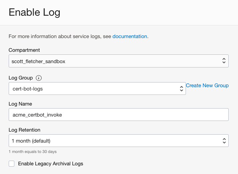Screen dimensions: 238x174
Task: Click the Log Name field label
Action: (20, 104)
